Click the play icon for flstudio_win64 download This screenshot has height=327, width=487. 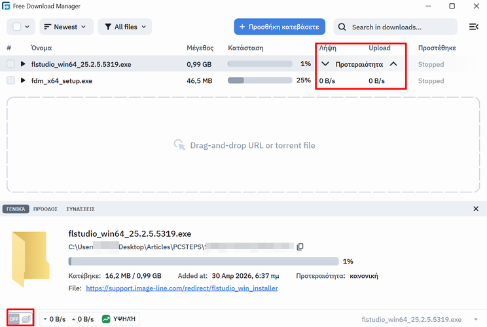click(x=24, y=64)
